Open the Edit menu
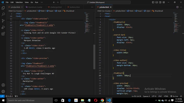Screen dimensions: 184x103 [12, 2]
